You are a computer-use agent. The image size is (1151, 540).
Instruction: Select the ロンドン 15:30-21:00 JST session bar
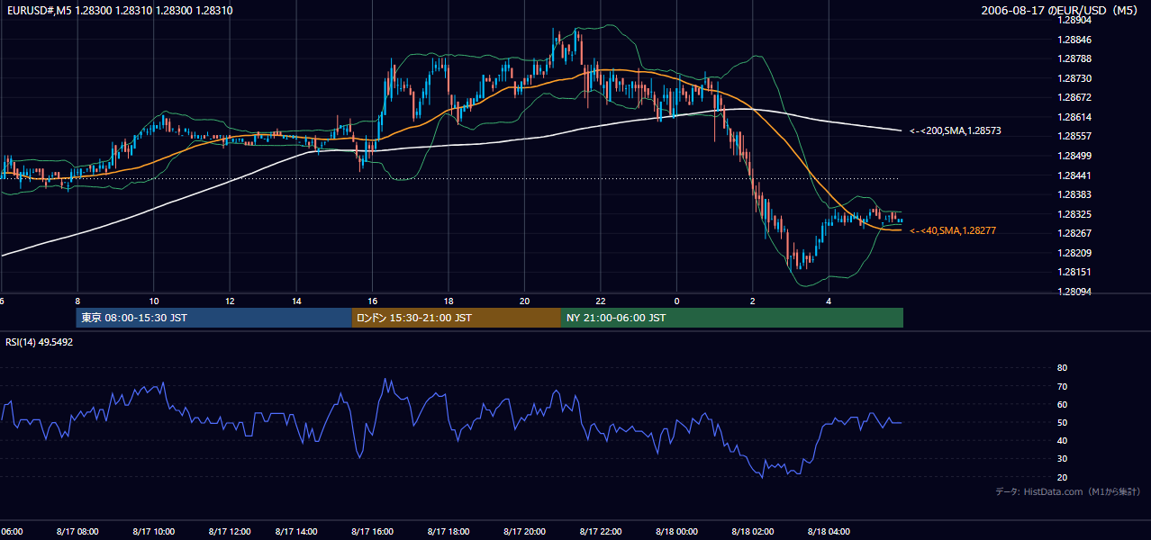[457, 318]
